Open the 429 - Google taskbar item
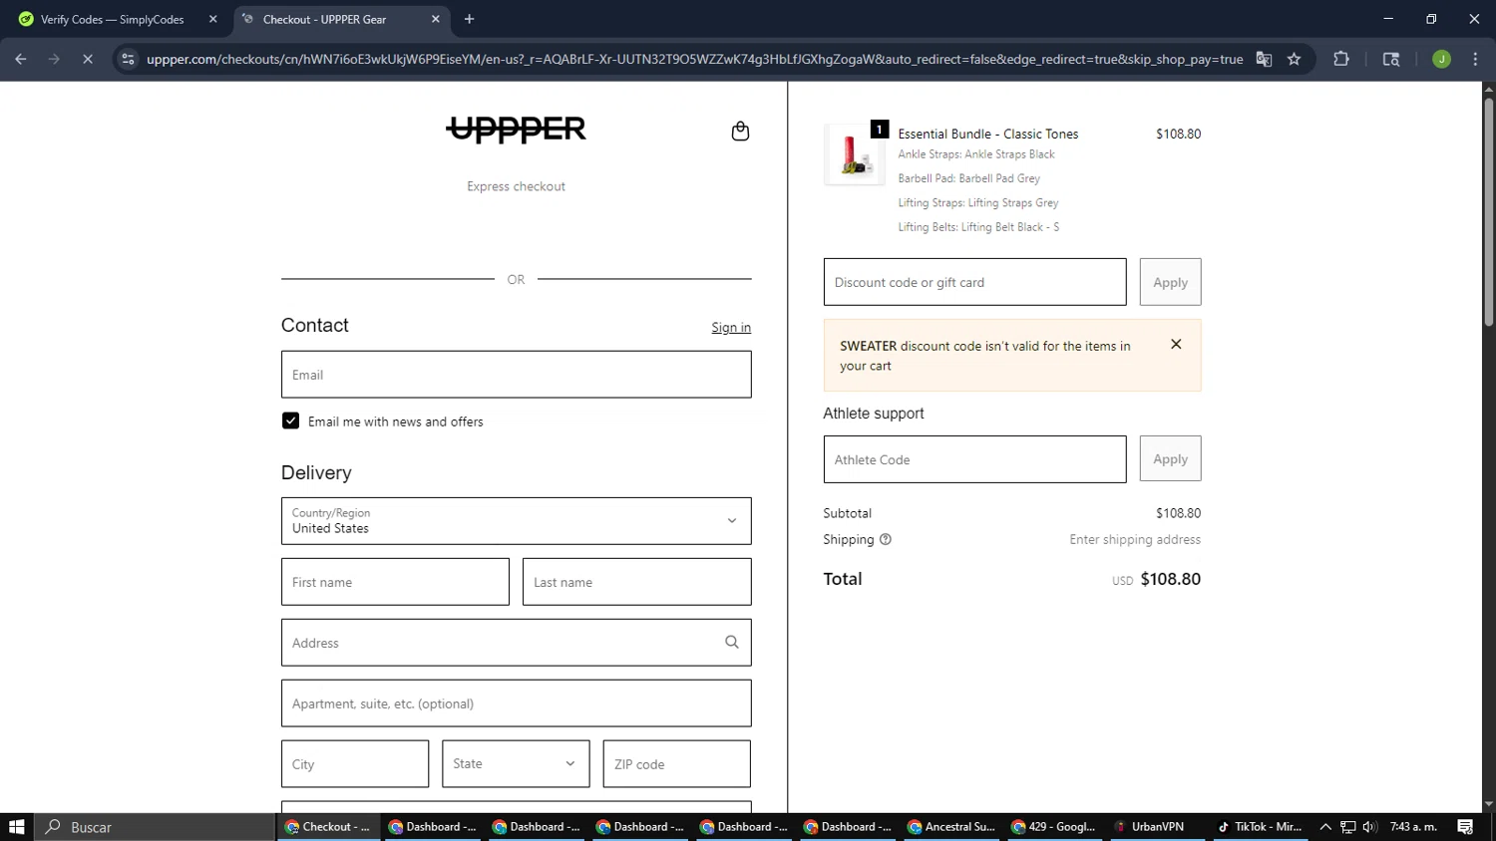The image size is (1496, 841). (x=1054, y=827)
